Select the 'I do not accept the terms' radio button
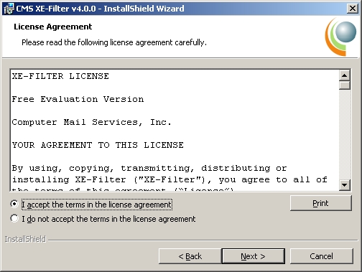 tap(14, 218)
